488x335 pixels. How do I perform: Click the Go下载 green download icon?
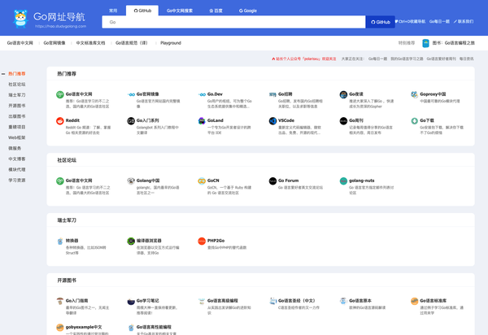(414, 120)
